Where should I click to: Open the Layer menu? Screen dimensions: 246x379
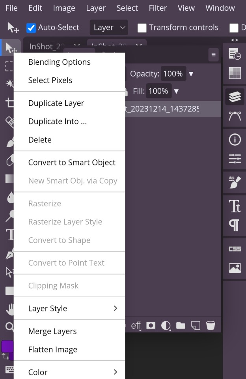coord(96,8)
